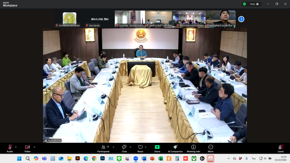This screenshot has height=163, width=290.
Task: Open Excel from the taskbar
Action: (x=161, y=159)
